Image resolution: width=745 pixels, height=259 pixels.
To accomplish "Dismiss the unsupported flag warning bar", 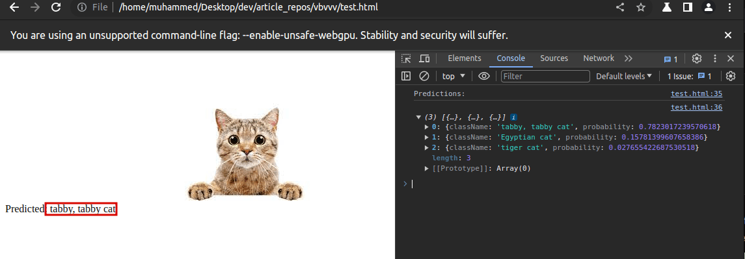I will click(x=728, y=35).
